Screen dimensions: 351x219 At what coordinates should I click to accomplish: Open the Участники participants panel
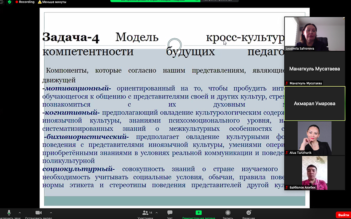tap(145, 214)
